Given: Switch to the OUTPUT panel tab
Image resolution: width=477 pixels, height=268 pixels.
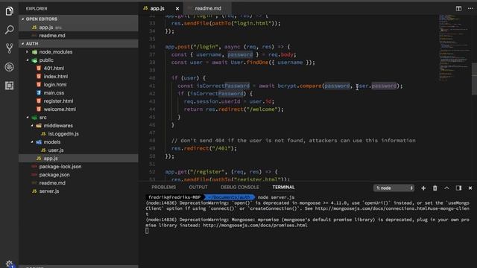Looking at the screenshot, I should [198, 187].
